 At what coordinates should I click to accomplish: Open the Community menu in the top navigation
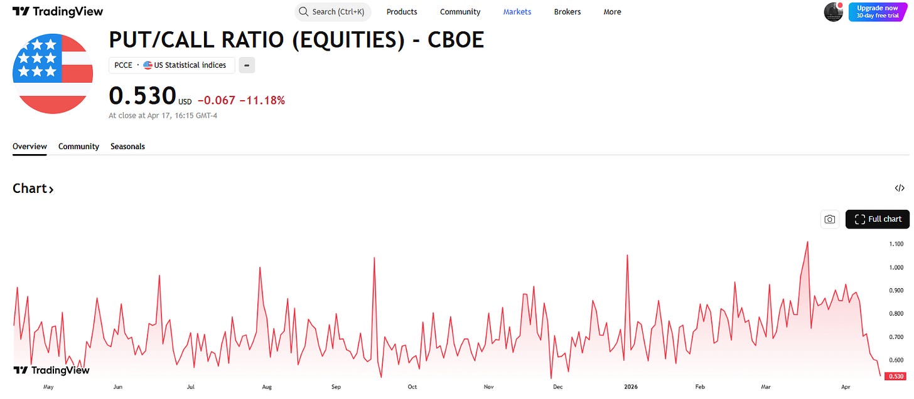pyautogui.click(x=460, y=12)
